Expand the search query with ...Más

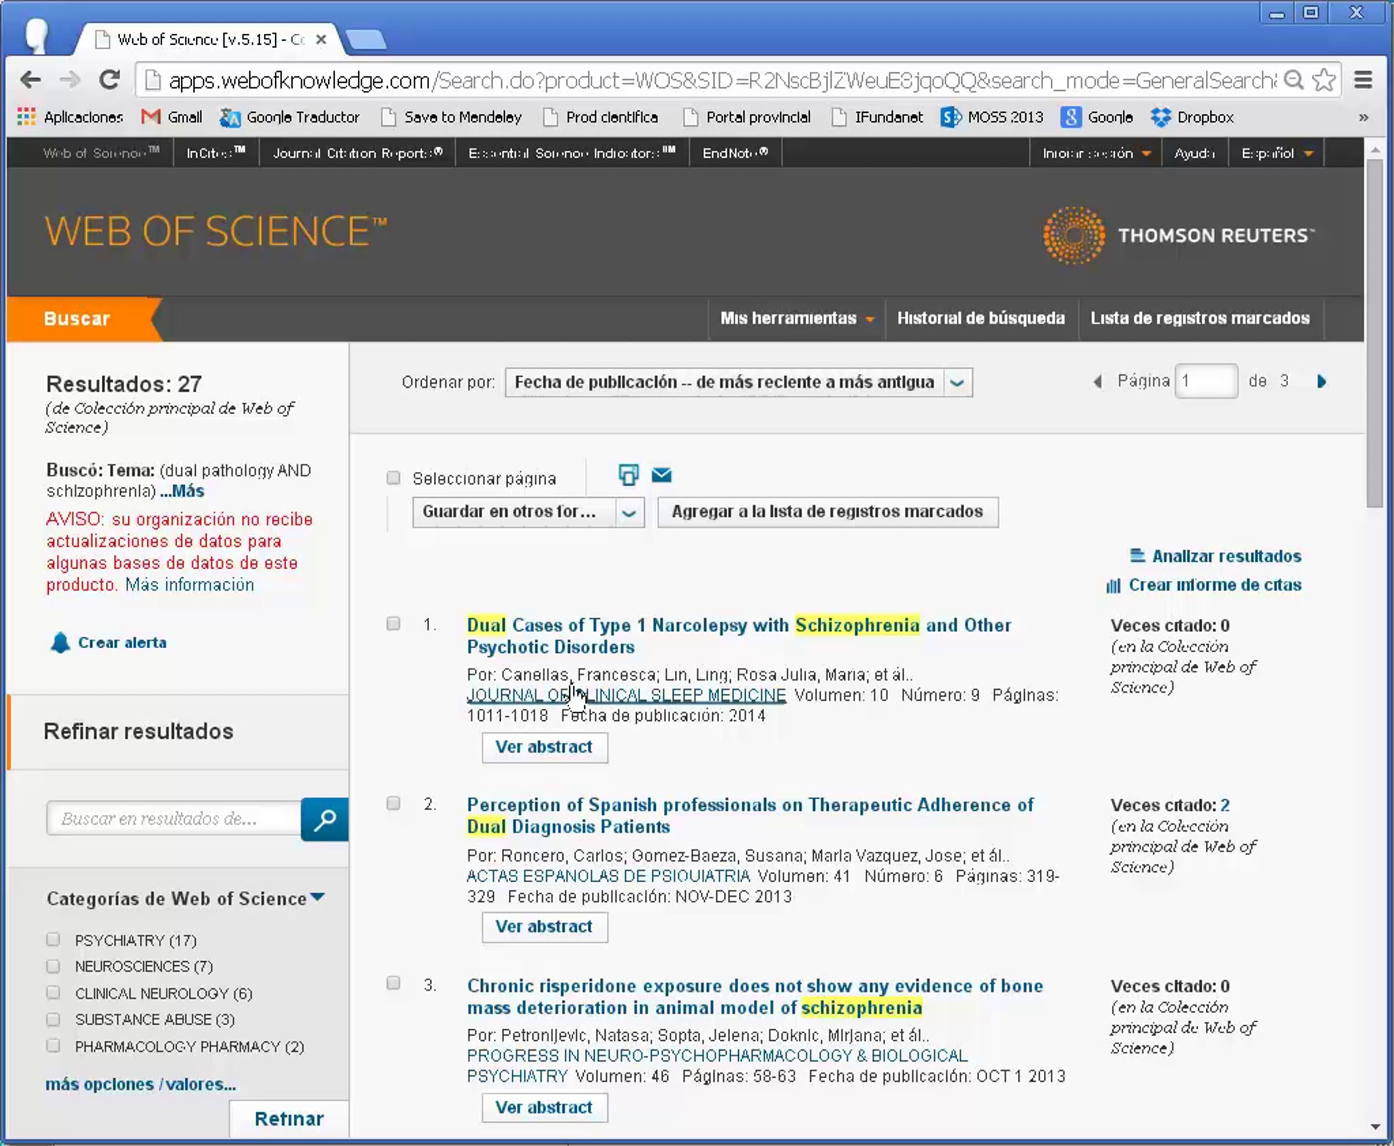click(x=182, y=491)
